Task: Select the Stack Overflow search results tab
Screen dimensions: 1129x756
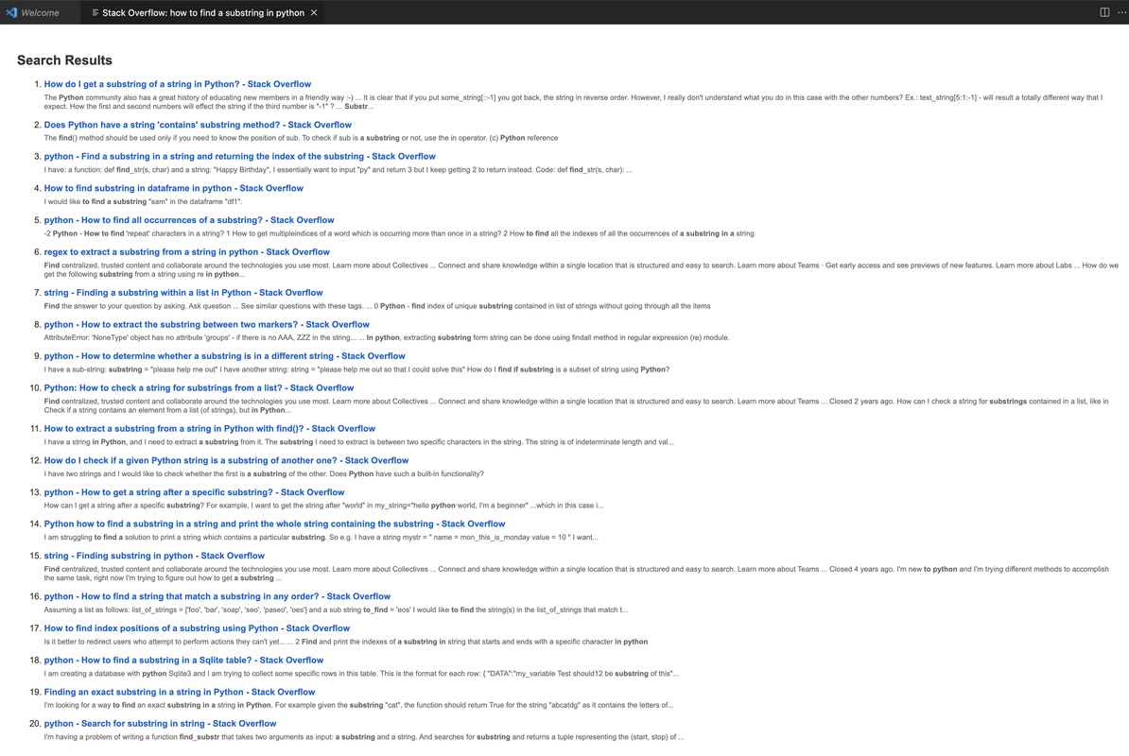Action: coord(202,13)
